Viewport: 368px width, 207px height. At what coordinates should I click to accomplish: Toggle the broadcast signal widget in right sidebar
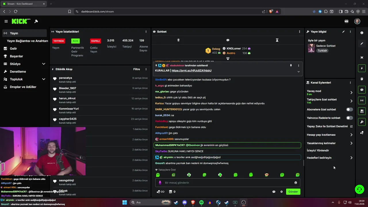pos(362,100)
